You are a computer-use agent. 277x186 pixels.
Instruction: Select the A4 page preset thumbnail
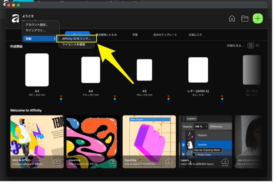coord(90,70)
